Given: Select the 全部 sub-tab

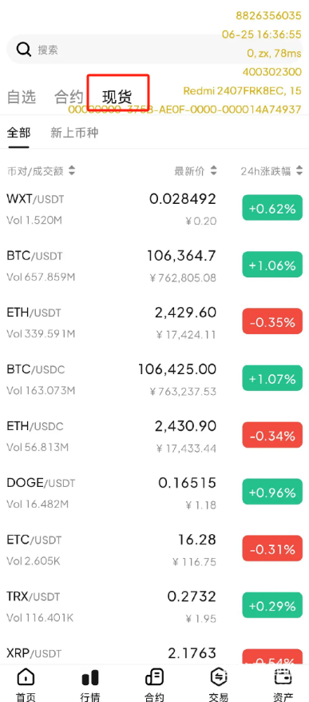Looking at the screenshot, I should click(19, 133).
